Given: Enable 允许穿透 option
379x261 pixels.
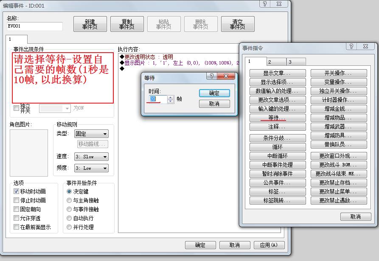Looking at the screenshot, I should click(x=16, y=218).
